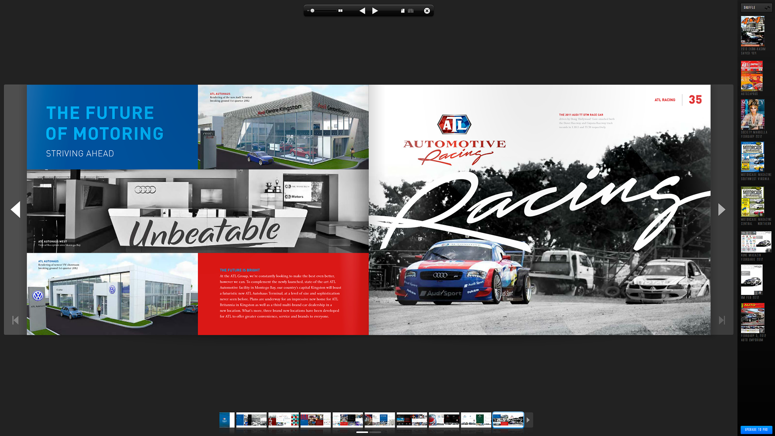Flip to next spread using right arrow

coord(722,210)
